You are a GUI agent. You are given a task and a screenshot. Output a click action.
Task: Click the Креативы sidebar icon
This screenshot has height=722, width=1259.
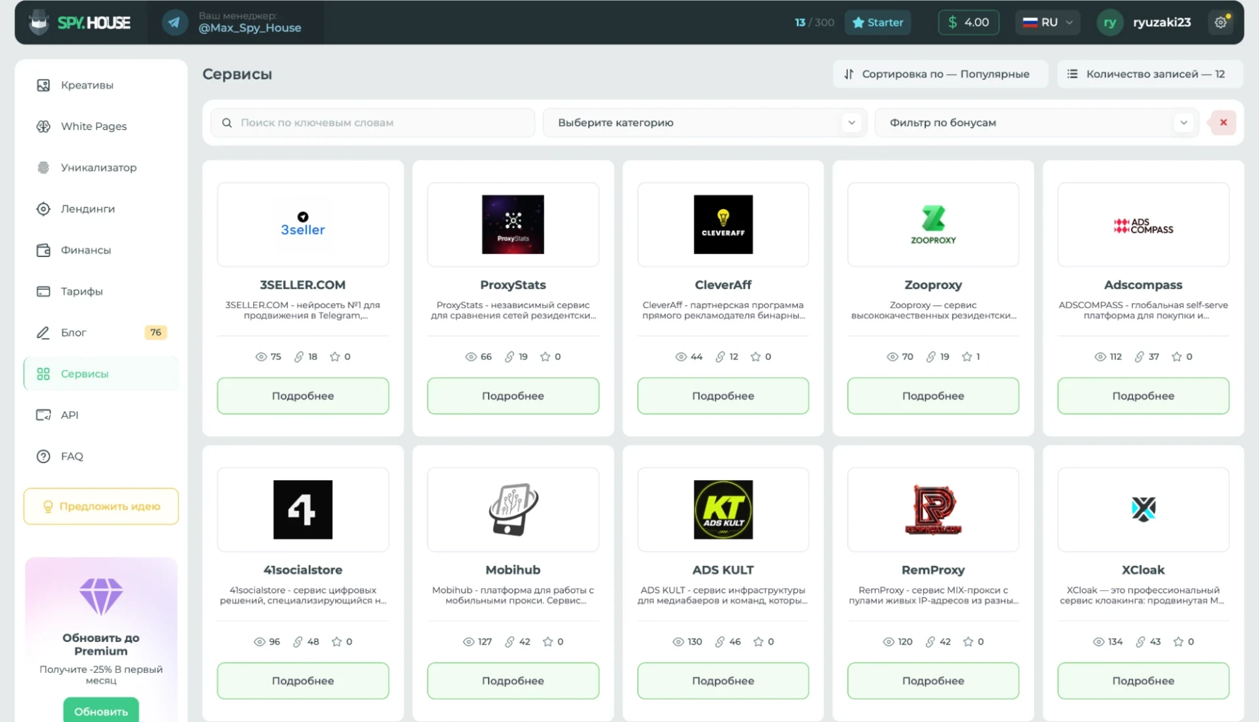pos(43,85)
